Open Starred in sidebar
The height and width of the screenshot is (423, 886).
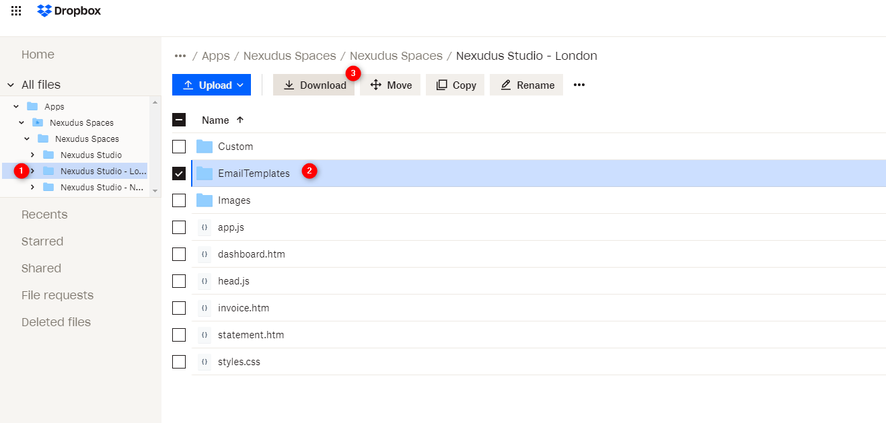[42, 241]
